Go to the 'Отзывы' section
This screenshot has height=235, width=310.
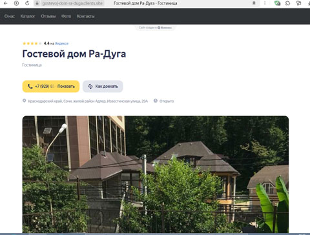[48, 16]
